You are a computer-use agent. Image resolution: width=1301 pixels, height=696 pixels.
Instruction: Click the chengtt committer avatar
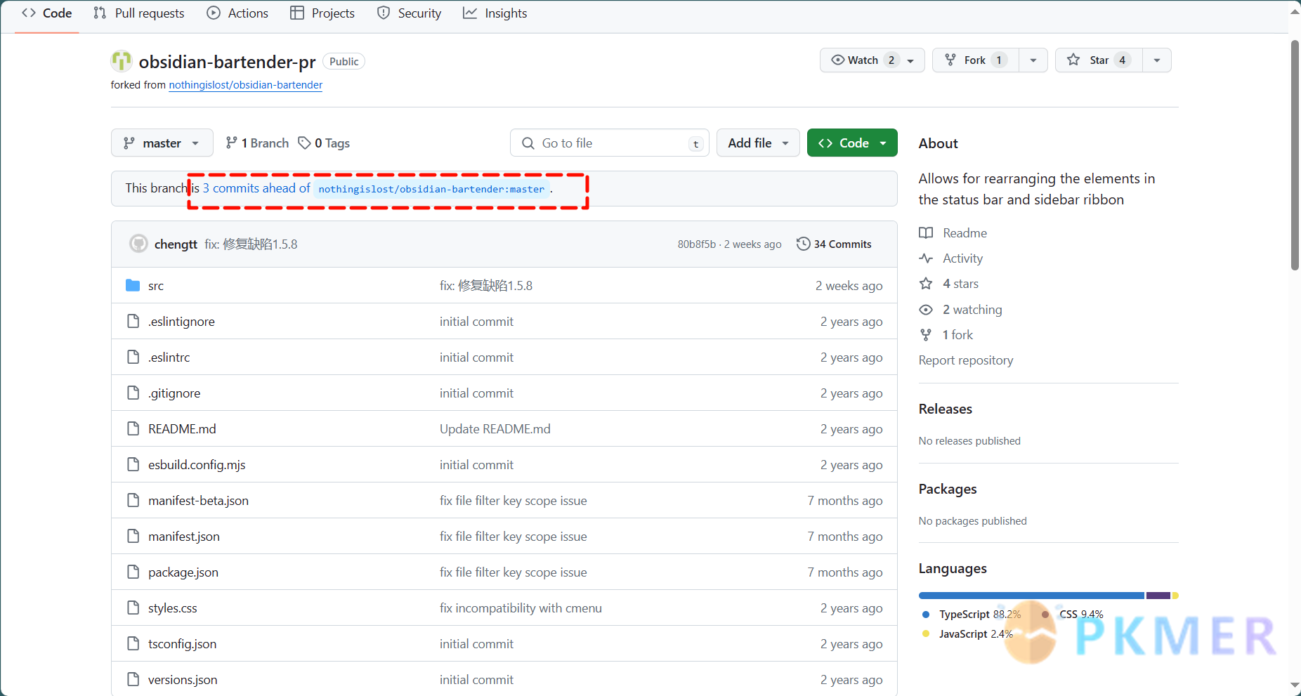click(x=138, y=244)
